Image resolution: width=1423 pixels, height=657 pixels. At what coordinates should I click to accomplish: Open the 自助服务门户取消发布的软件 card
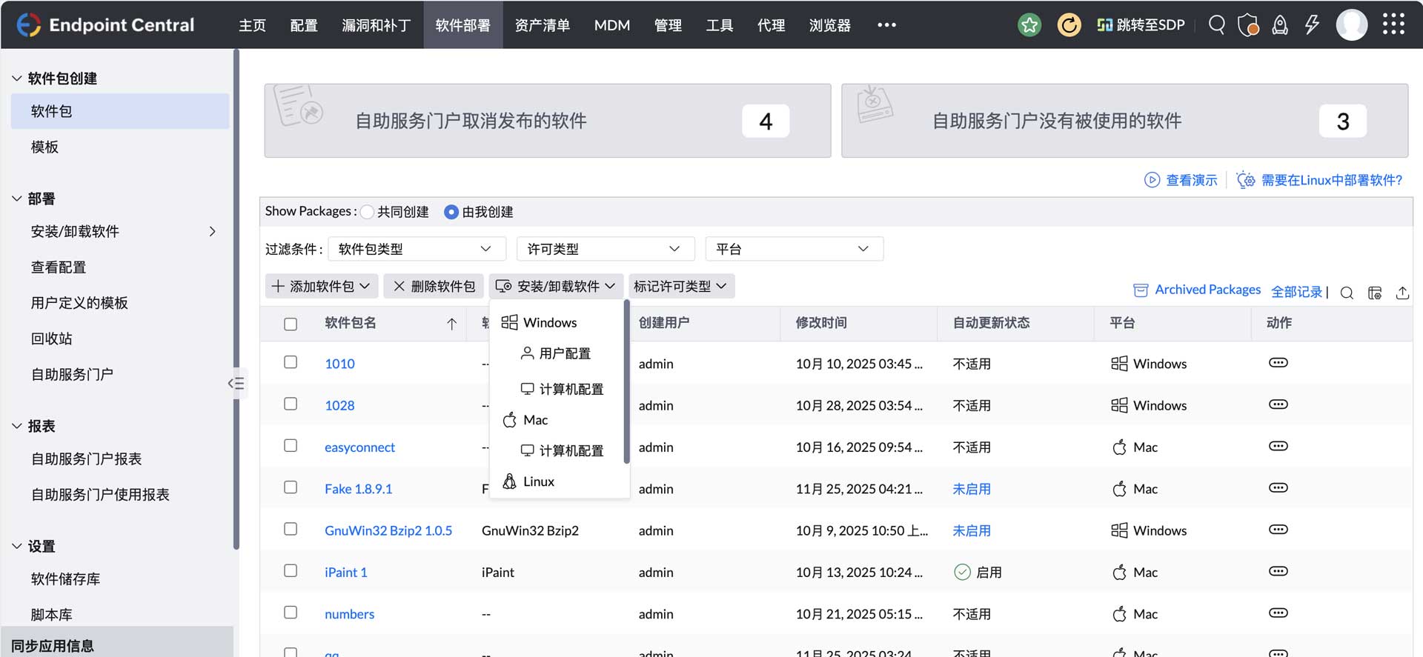click(x=548, y=121)
